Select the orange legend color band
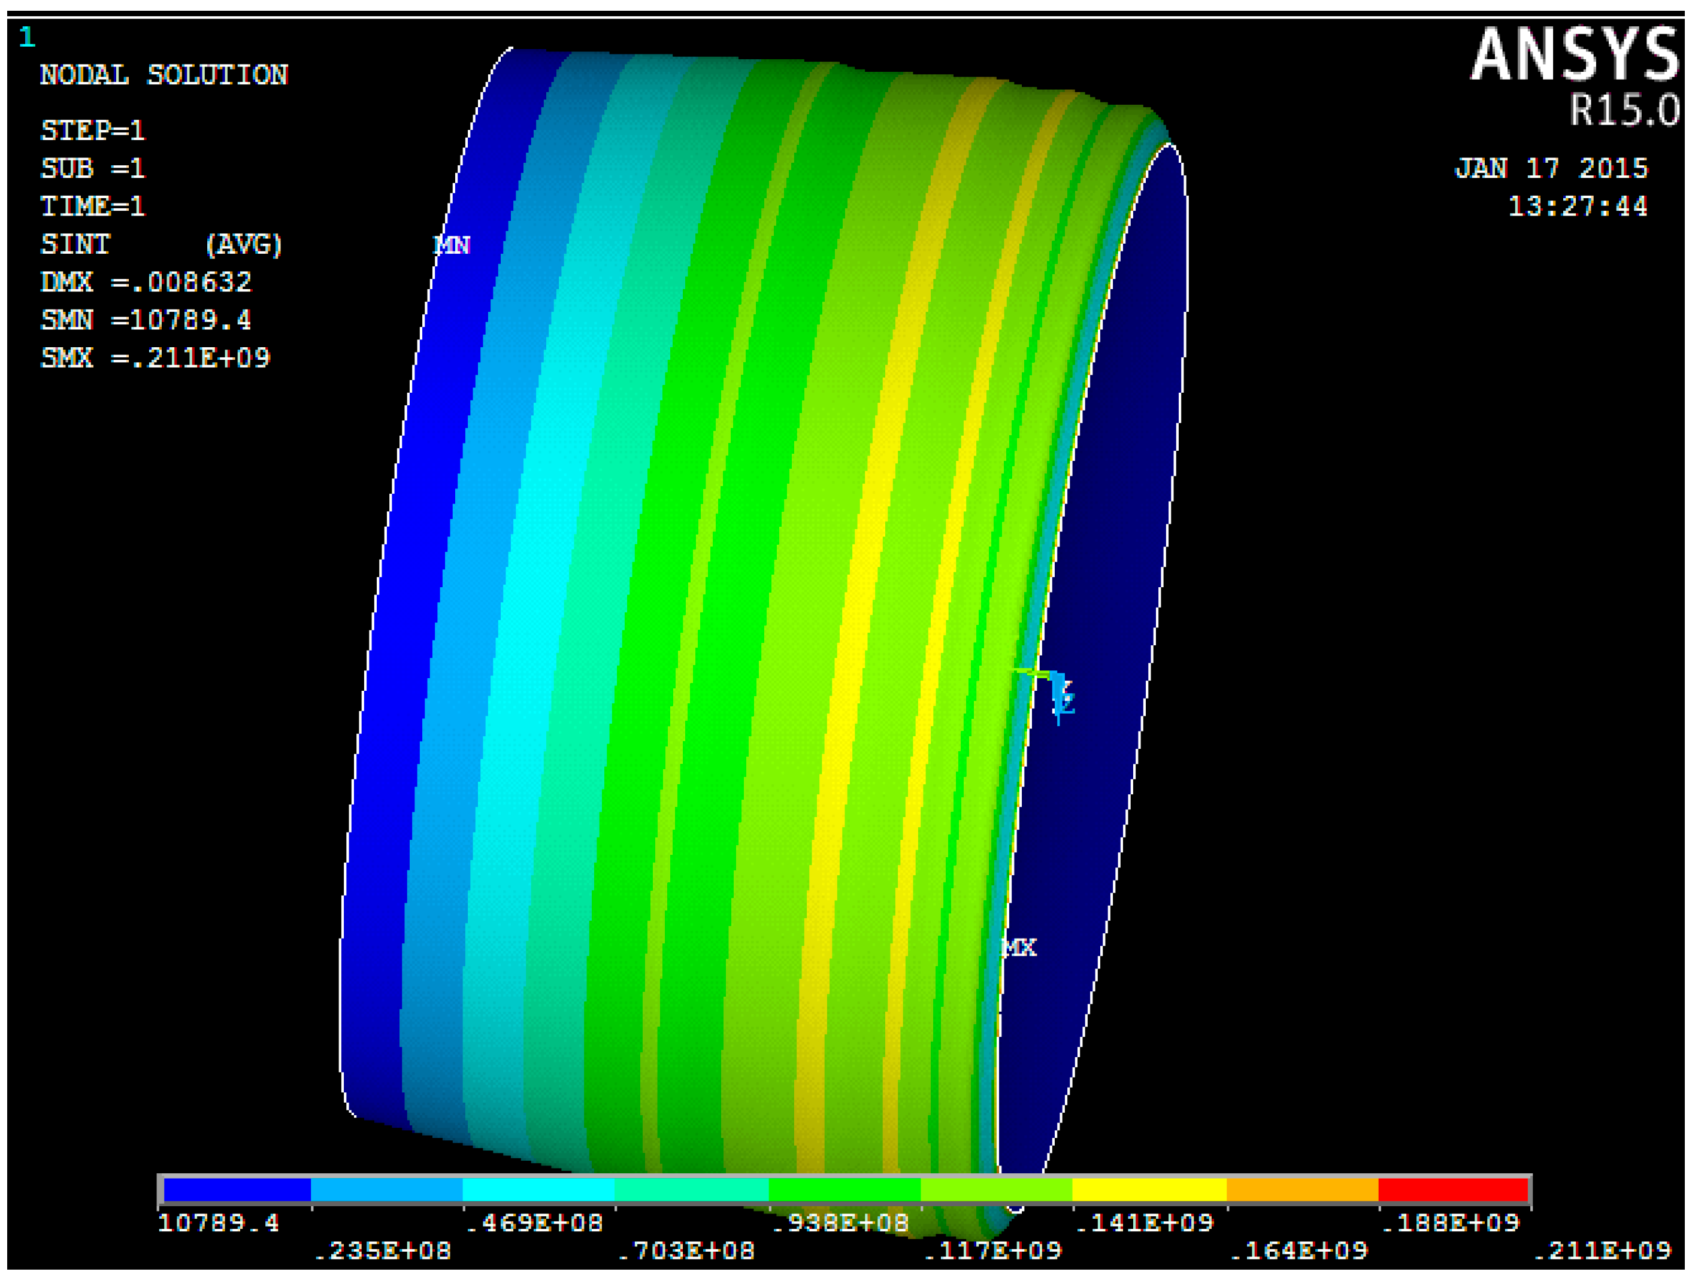Image resolution: width=1695 pixels, height=1281 pixels. pyautogui.click(x=1302, y=1190)
